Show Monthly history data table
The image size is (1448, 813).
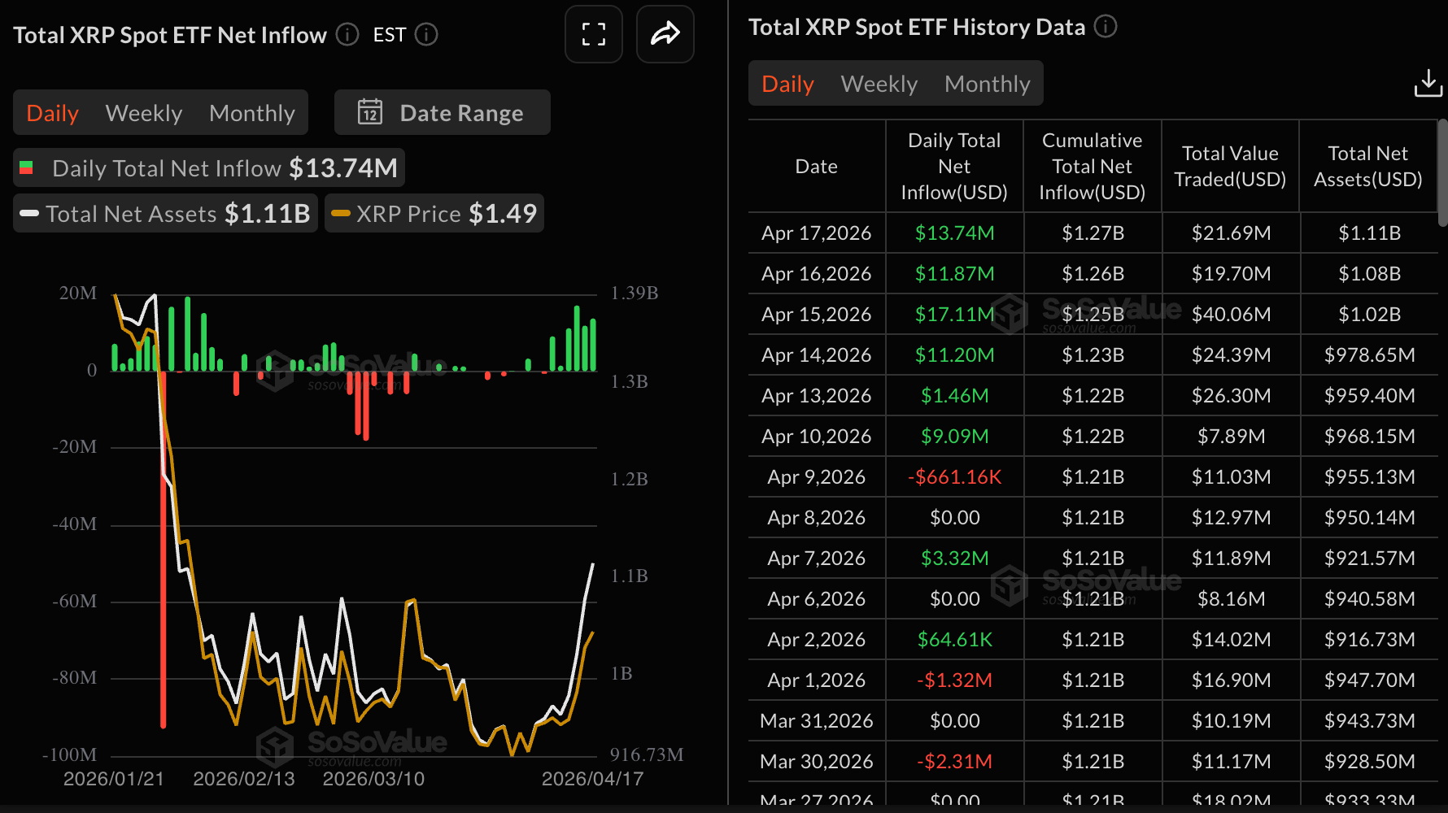pos(987,84)
